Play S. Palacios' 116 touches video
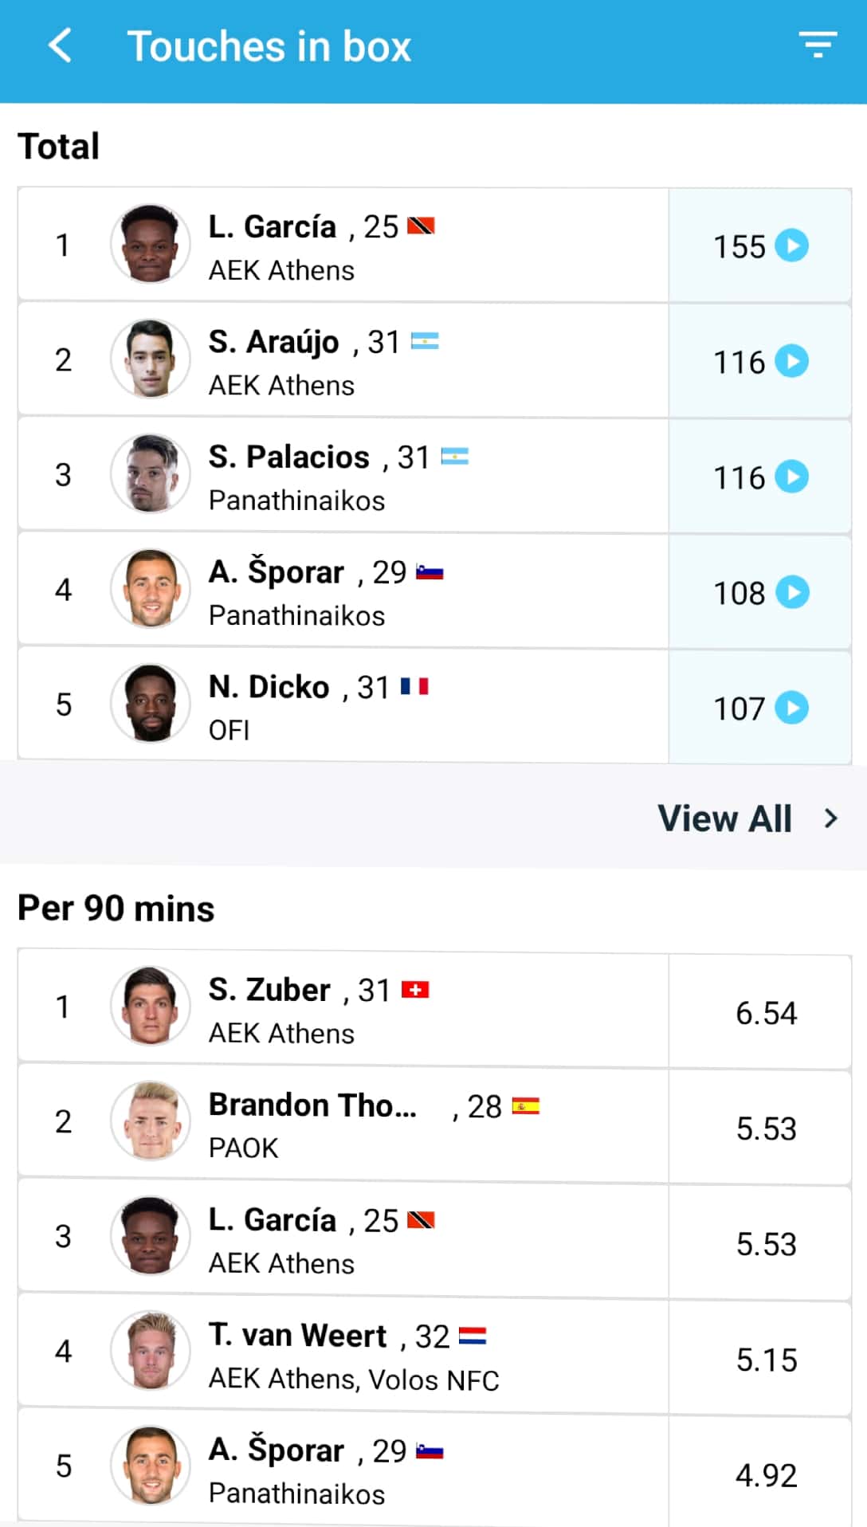 [792, 477]
